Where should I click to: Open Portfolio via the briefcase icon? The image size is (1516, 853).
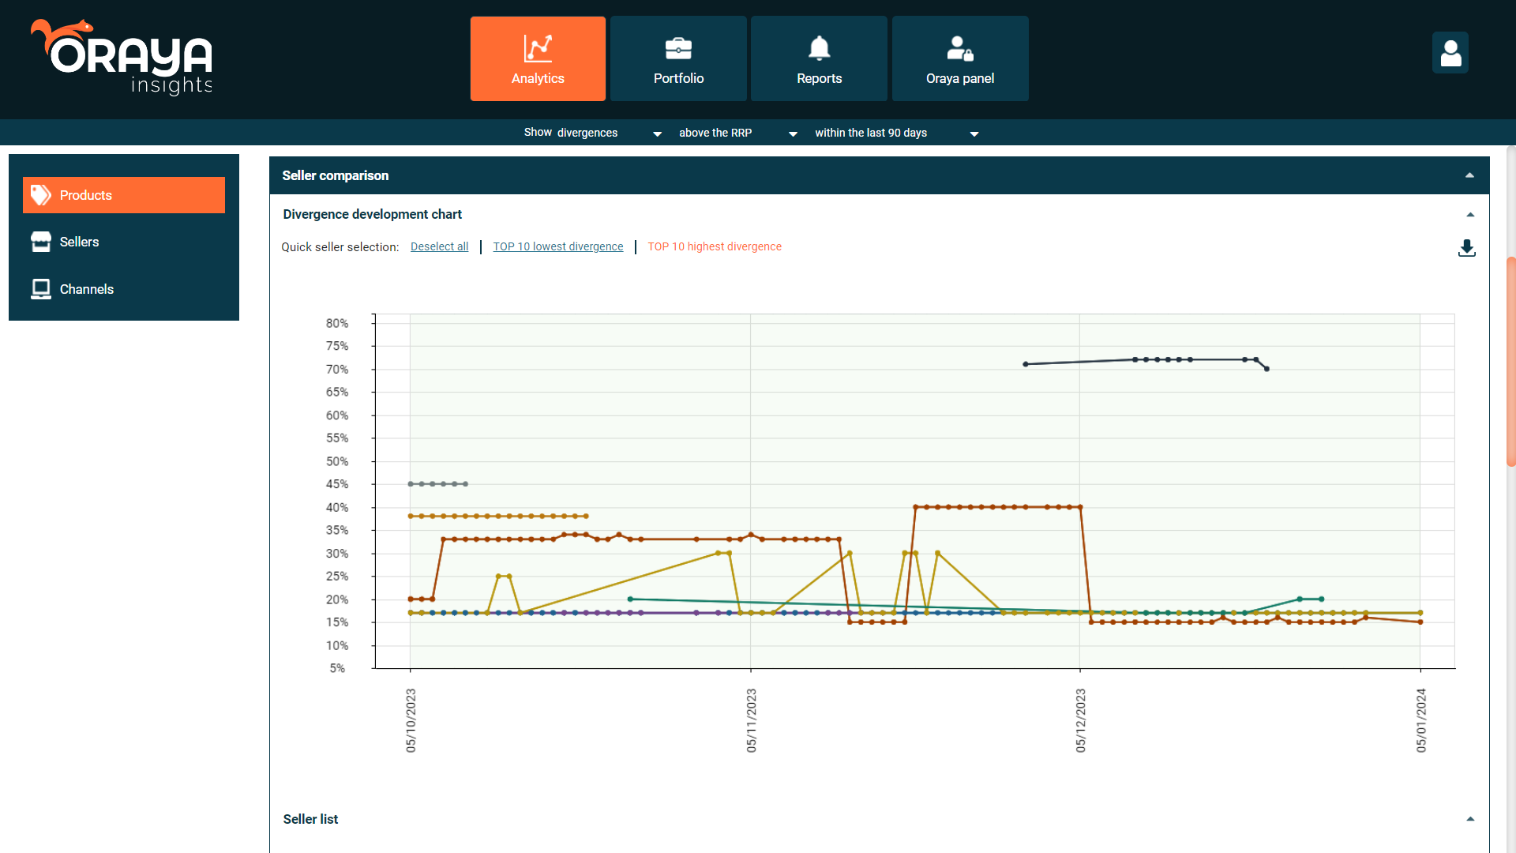[677, 47]
